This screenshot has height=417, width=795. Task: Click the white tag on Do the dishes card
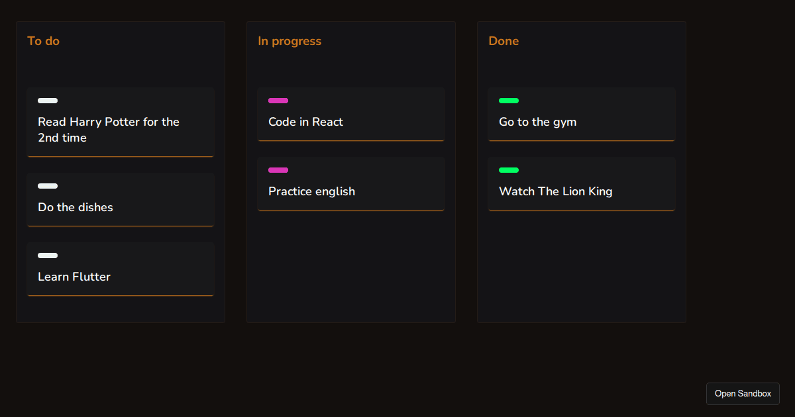[48, 186]
